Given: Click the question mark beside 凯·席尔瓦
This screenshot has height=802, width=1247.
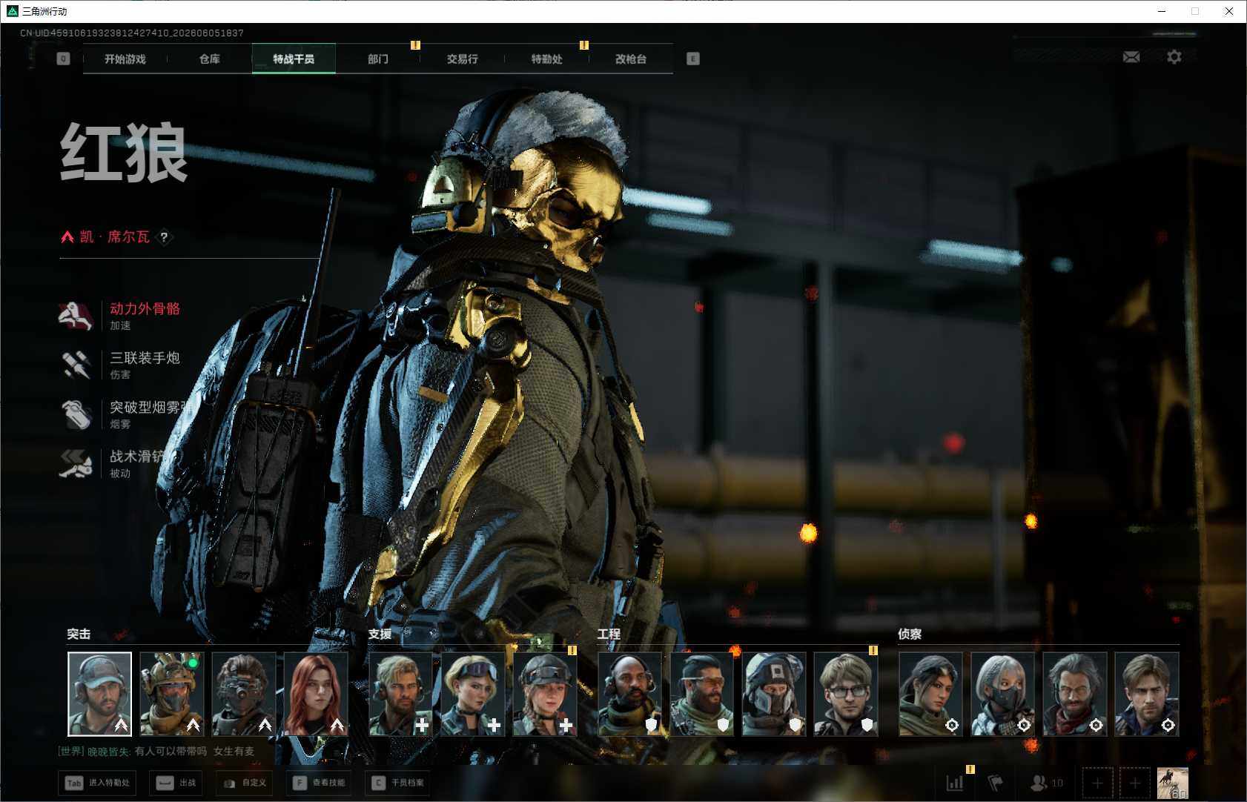Looking at the screenshot, I should click(164, 237).
